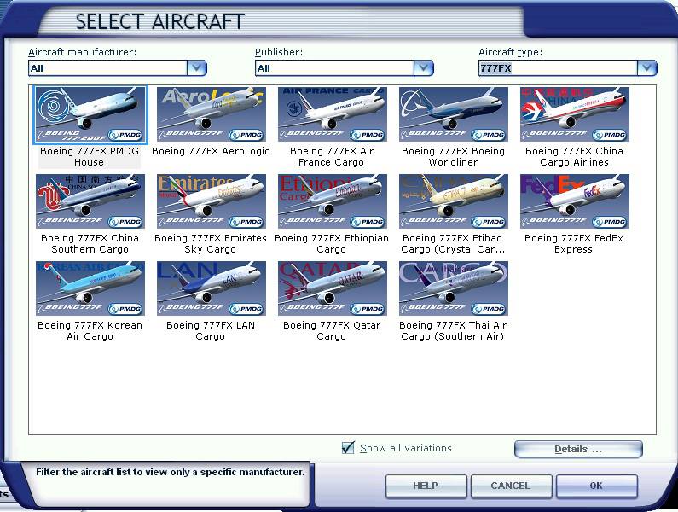Select the China Southern Cargo thumbnail
Screen dimensions: 678x512
point(90,201)
